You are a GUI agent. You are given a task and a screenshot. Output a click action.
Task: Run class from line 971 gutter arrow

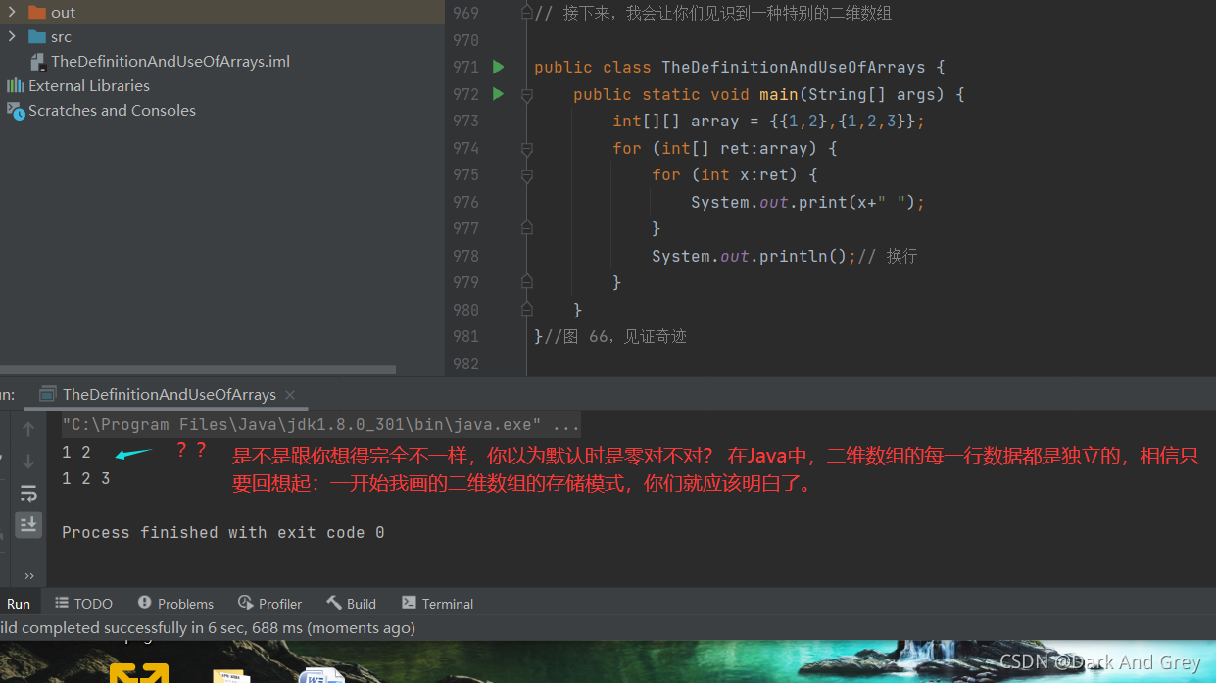tap(498, 67)
